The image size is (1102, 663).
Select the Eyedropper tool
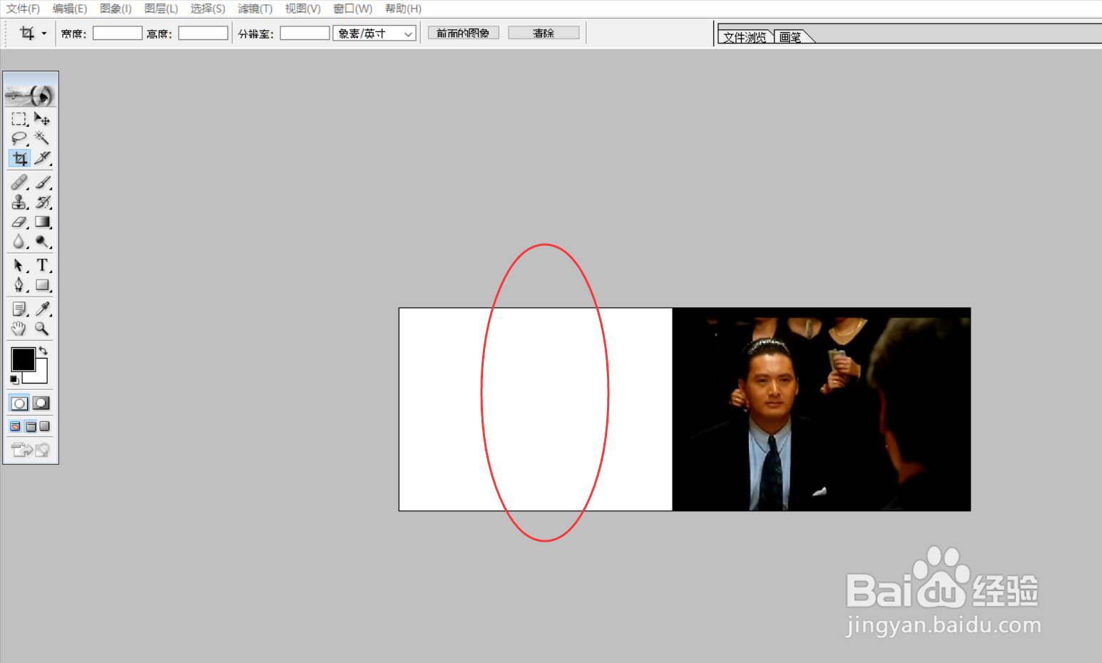[x=42, y=309]
